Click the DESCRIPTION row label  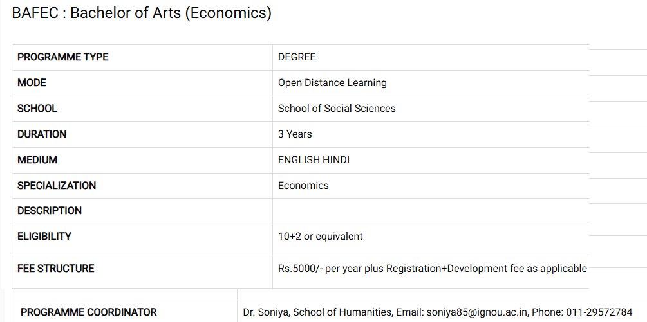pyautogui.click(x=50, y=211)
